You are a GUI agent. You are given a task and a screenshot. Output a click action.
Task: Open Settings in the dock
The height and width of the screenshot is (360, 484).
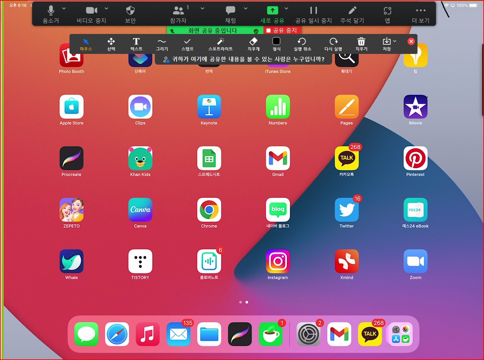click(x=309, y=334)
